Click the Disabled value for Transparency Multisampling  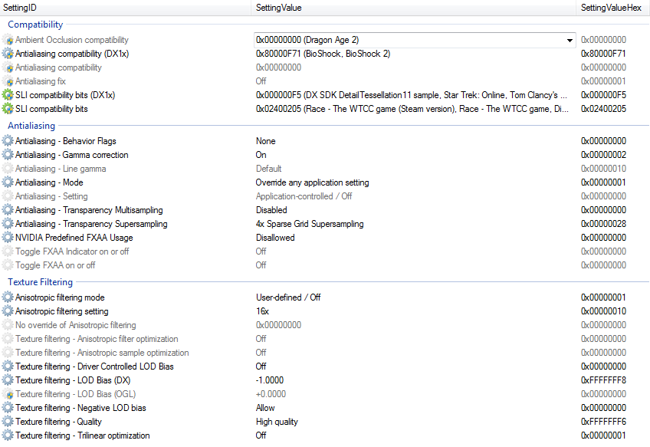tap(271, 210)
